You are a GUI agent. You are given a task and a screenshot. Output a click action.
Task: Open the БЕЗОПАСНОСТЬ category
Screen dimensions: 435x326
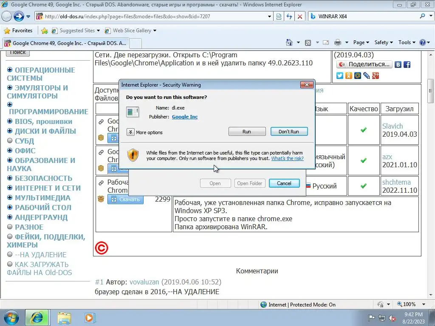click(x=43, y=178)
